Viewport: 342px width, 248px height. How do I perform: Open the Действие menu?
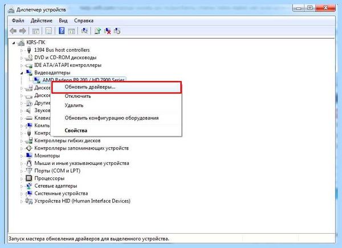pyautogui.click(x=42, y=20)
